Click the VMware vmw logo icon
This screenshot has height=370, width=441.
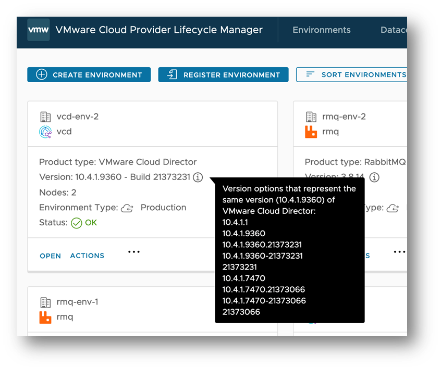[x=38, y=30]
